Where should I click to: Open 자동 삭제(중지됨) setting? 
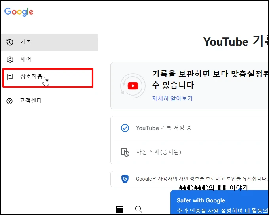189,152
